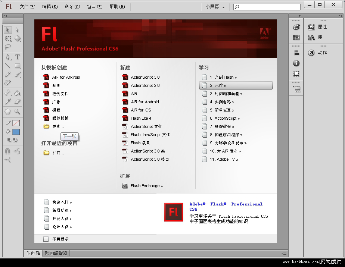Open the 文件(F) menu
Image resolution: width=345 pixels, height=267 pixels.
(27, 7)
